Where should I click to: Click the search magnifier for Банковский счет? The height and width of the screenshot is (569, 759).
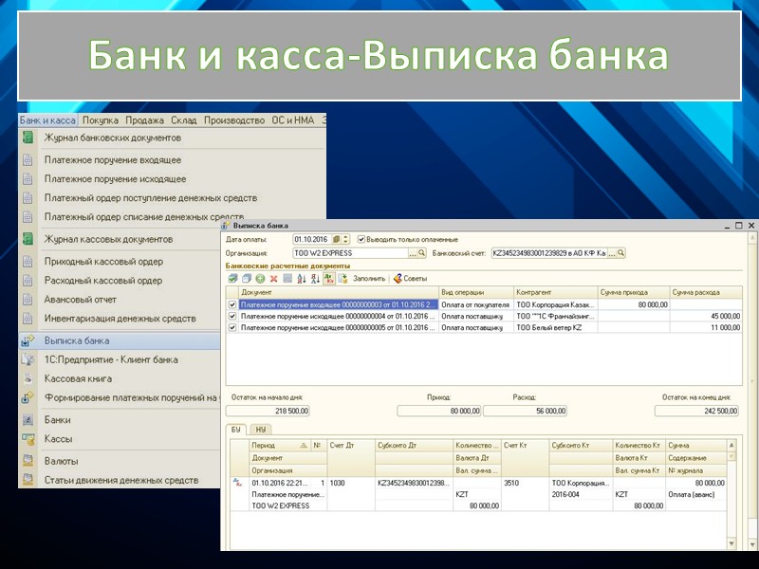coord(620,253)
